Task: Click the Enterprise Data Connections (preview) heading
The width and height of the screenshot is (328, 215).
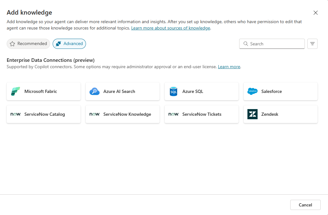Action: pyautogui.click(x=51, y=60)
